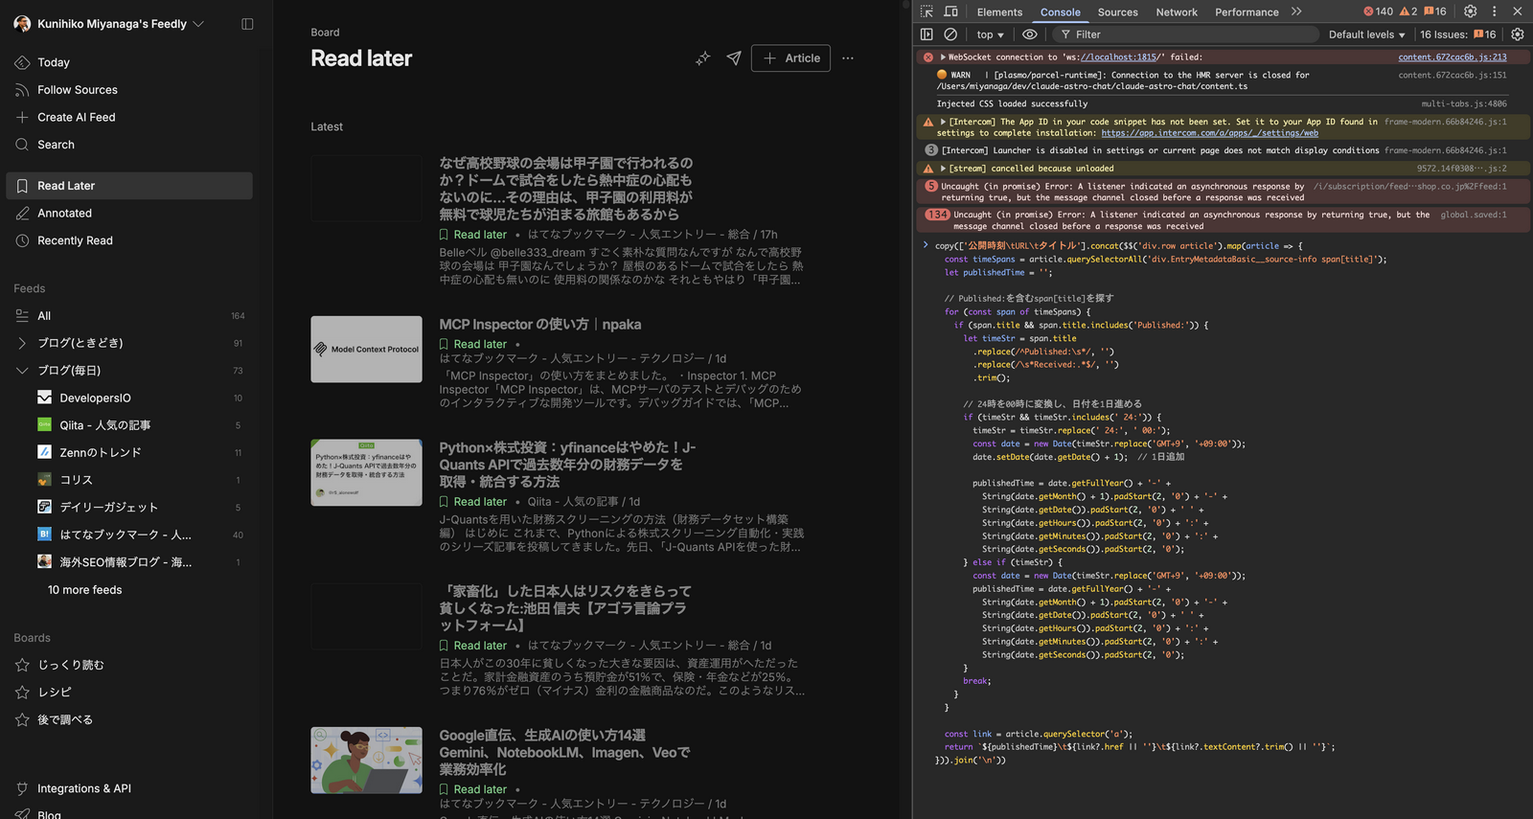Image resolution: width=1533 pixels, height=819 pixels.
Task: Click the console Filter input
Action: pyautogui.click(x=1186, y=34)
